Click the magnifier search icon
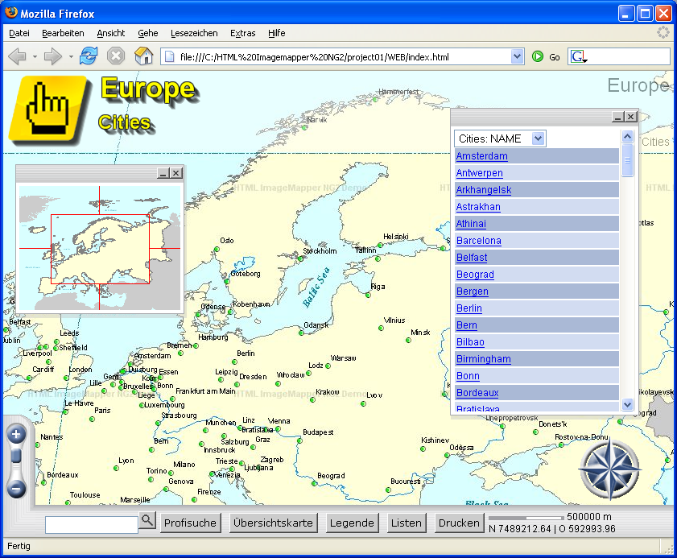This screenshot has height=558, width=677. [x=147, y=521]
